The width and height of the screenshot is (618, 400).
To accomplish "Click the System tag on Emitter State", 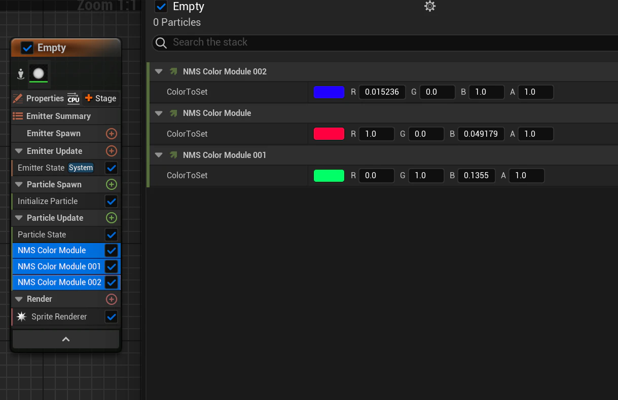I will [81, 168].
